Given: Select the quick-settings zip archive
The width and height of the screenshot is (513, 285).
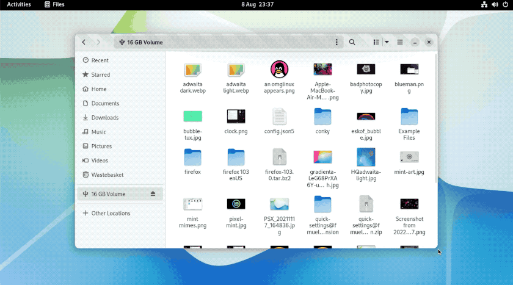Looking at the screenshot, I should click(x=366, y=215).
